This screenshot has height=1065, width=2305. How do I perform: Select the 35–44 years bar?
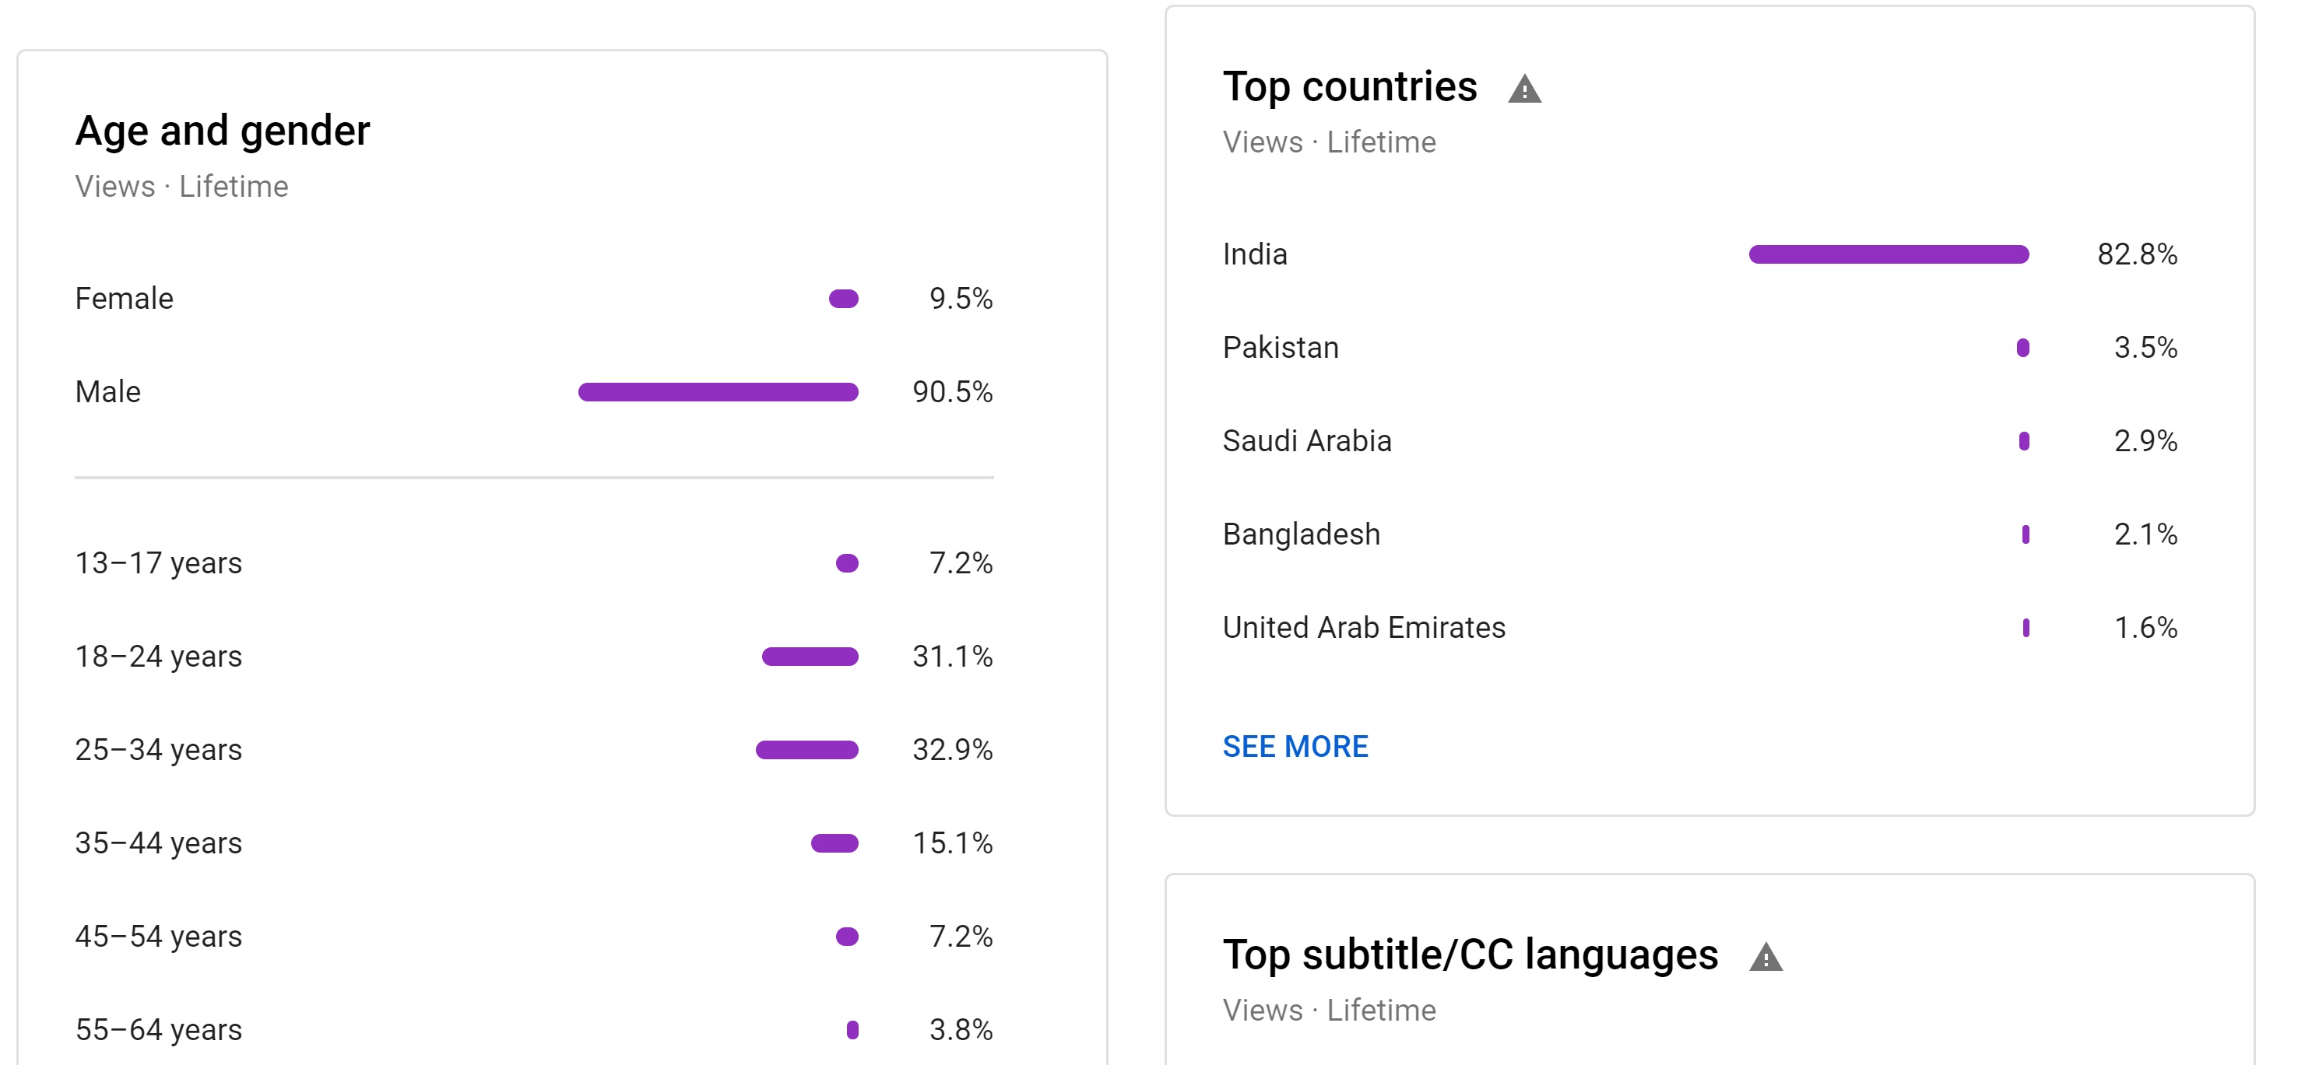coord(834,843)
